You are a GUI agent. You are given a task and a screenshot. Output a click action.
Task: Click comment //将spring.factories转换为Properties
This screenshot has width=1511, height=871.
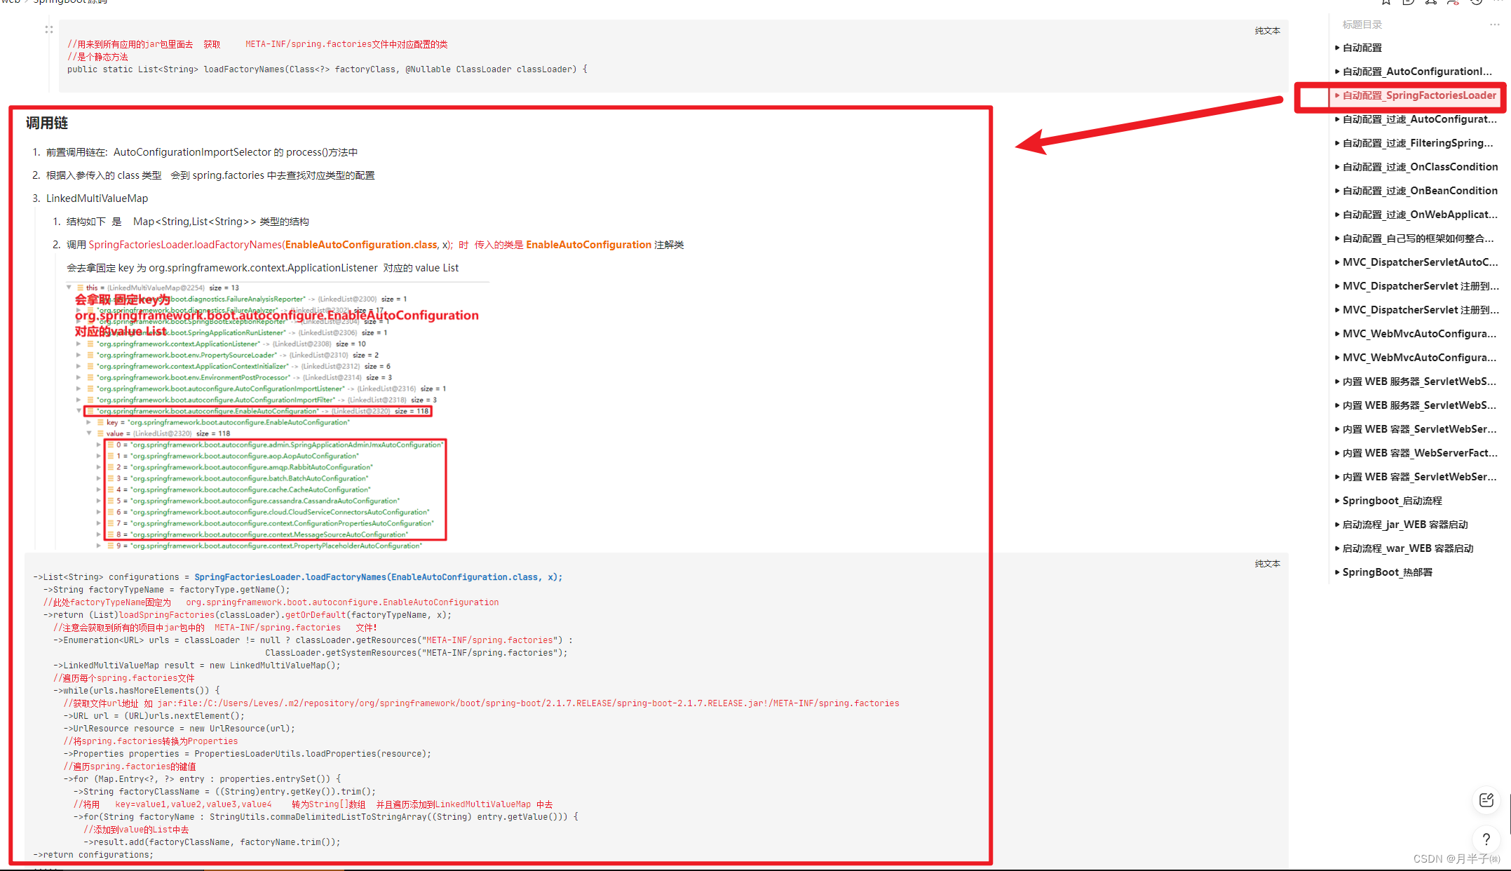tap(151, 741)
